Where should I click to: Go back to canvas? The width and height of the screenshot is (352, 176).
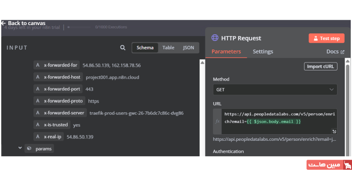[23, 23]
